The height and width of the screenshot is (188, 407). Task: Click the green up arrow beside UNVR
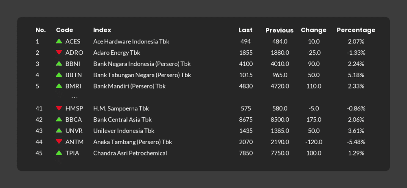coord(59,130)
